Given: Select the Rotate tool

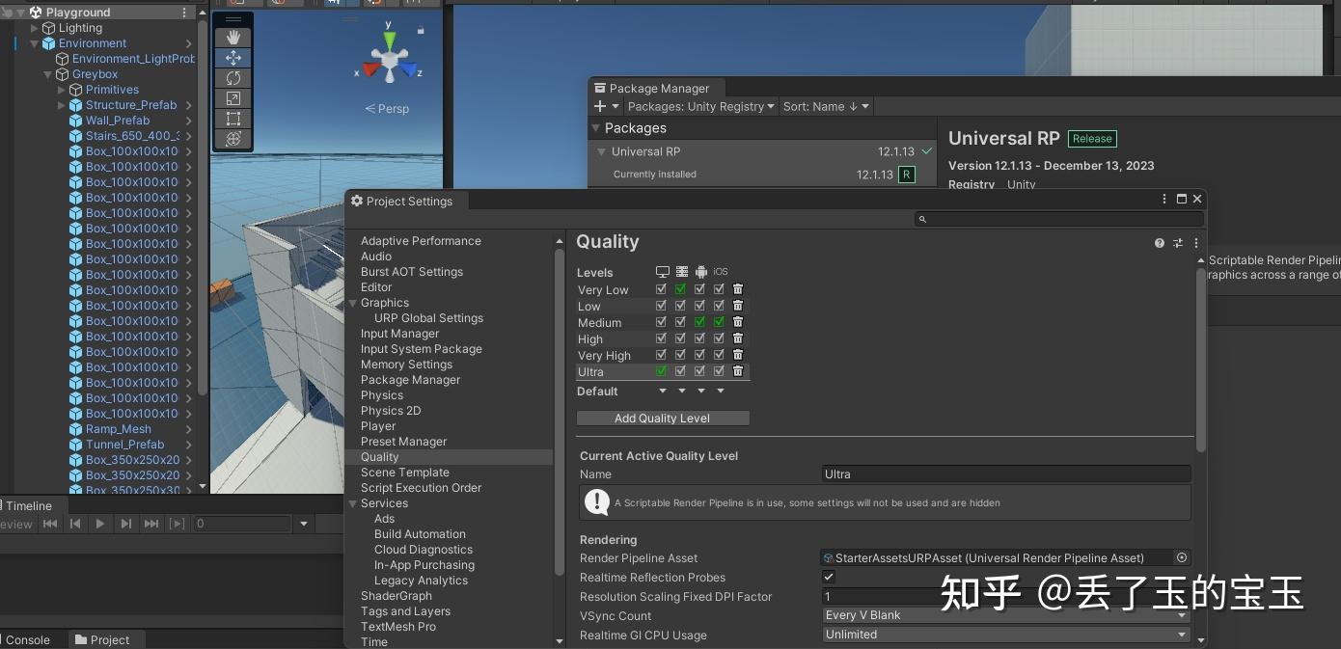Looking at the screenshot, I should coord(233,78).
